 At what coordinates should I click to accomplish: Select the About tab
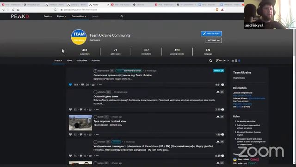tap(69, 61)
